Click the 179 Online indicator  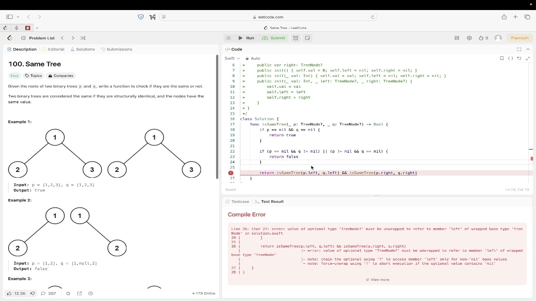204,293
